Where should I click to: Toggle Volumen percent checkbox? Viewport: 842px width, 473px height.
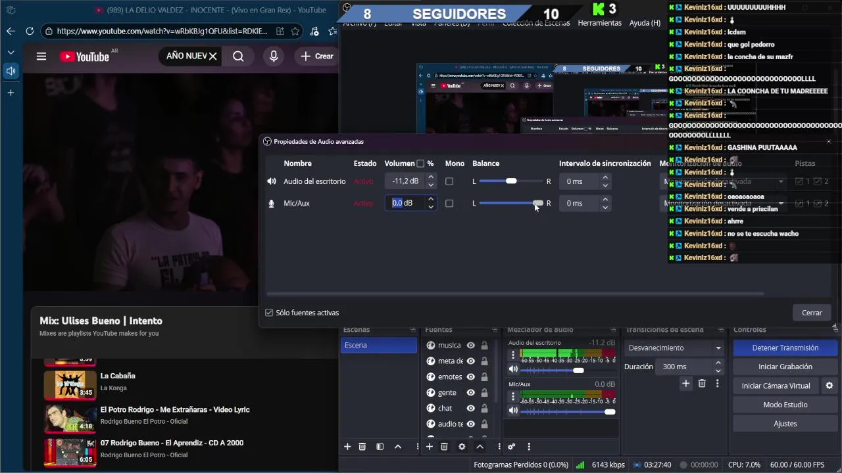(x=420, y=164)
